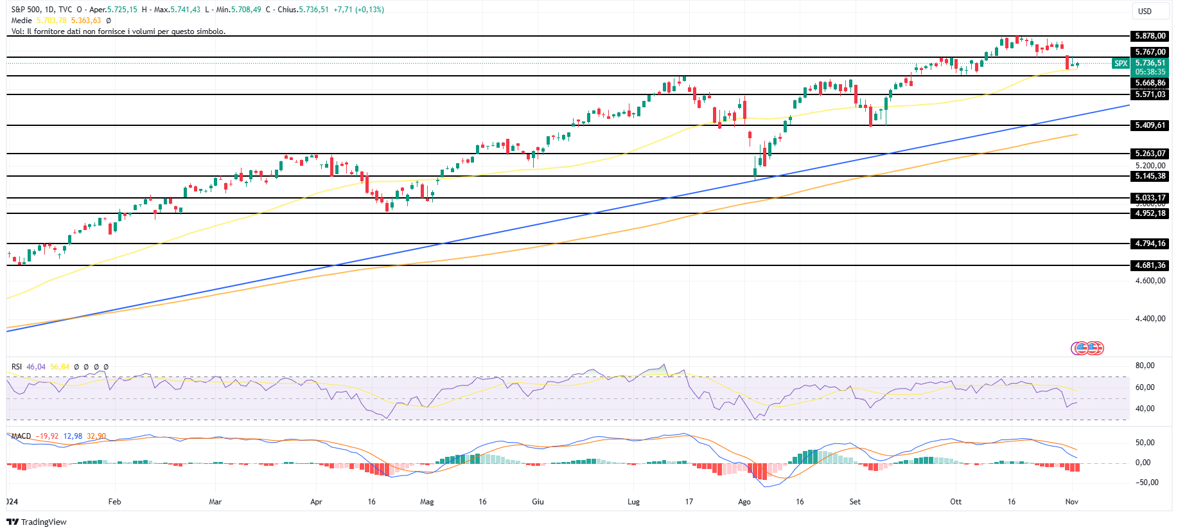This screenshot has height=532, width=1178.
Task: Click the 5.767,00 price level label
Action: tap(1150, 52)
